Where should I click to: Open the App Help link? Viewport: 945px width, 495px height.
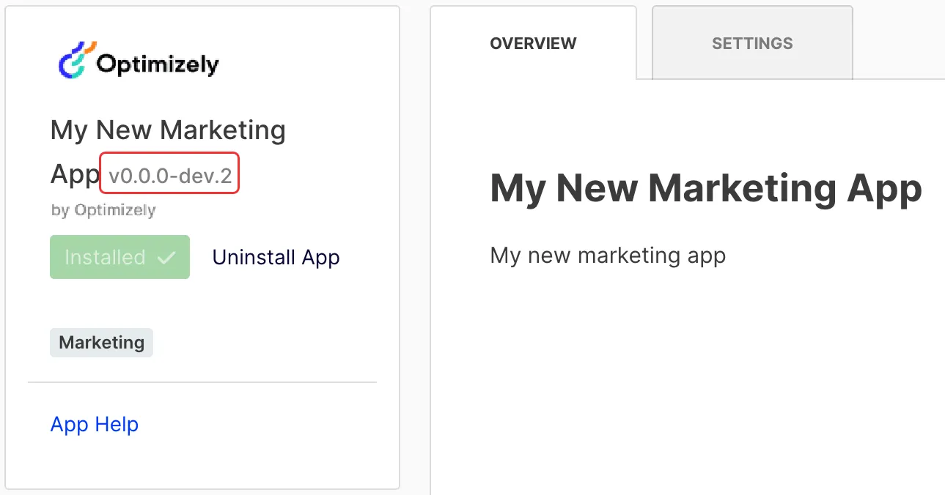pos(95,424)
